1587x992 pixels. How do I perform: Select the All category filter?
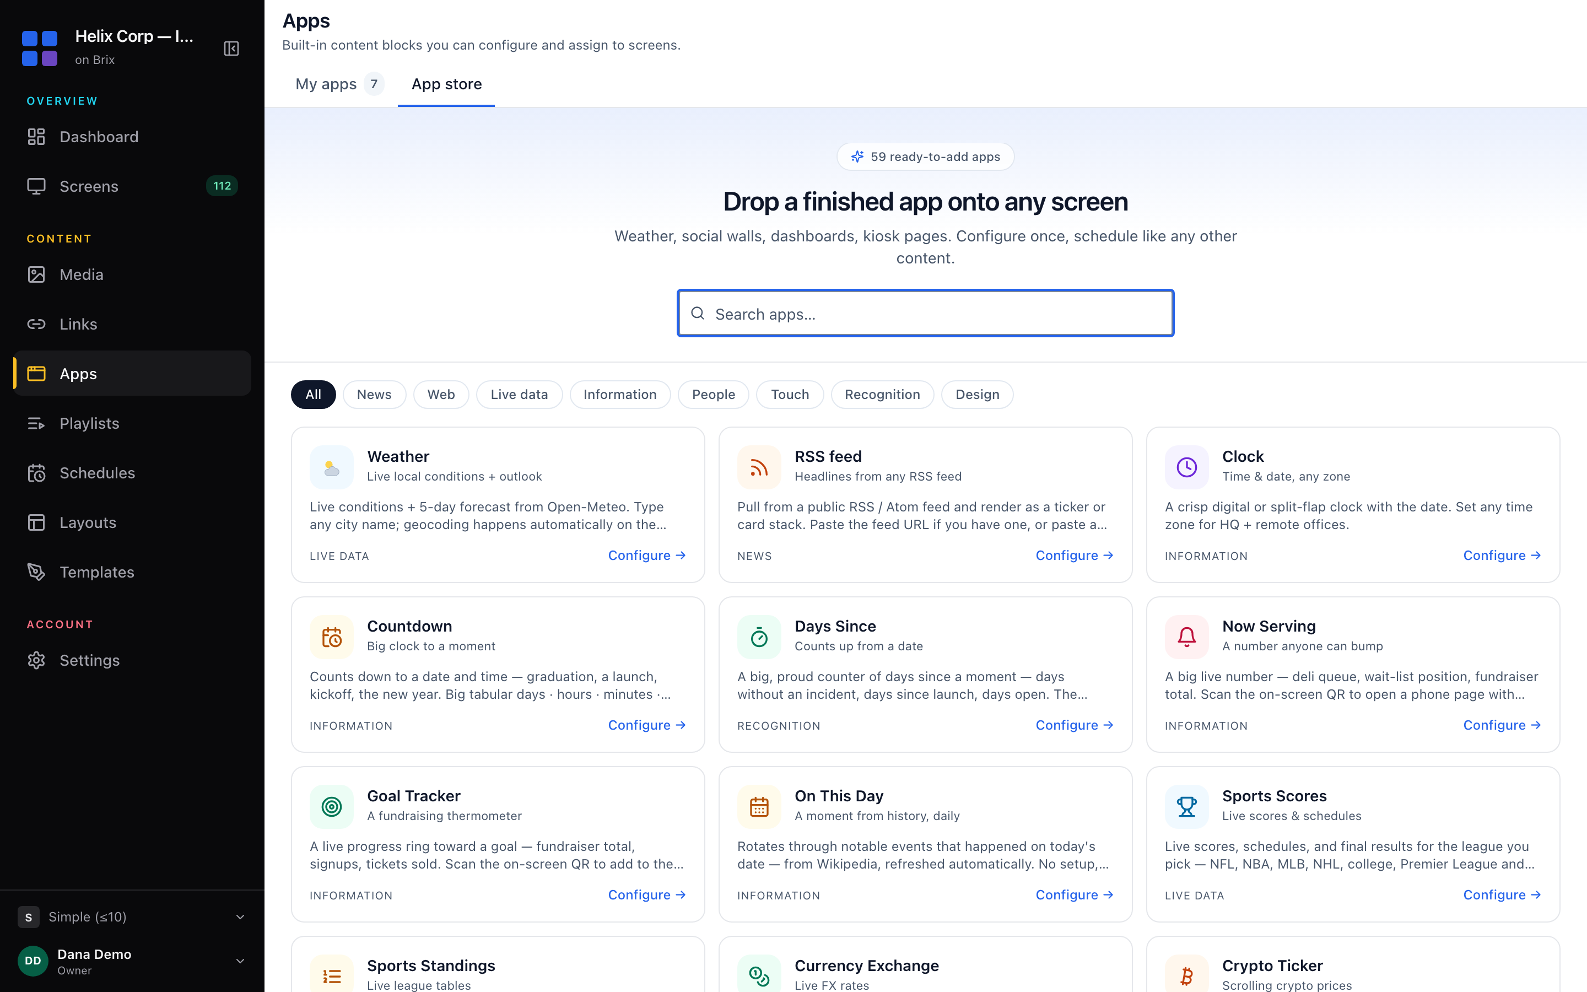(x=314, y=394)
